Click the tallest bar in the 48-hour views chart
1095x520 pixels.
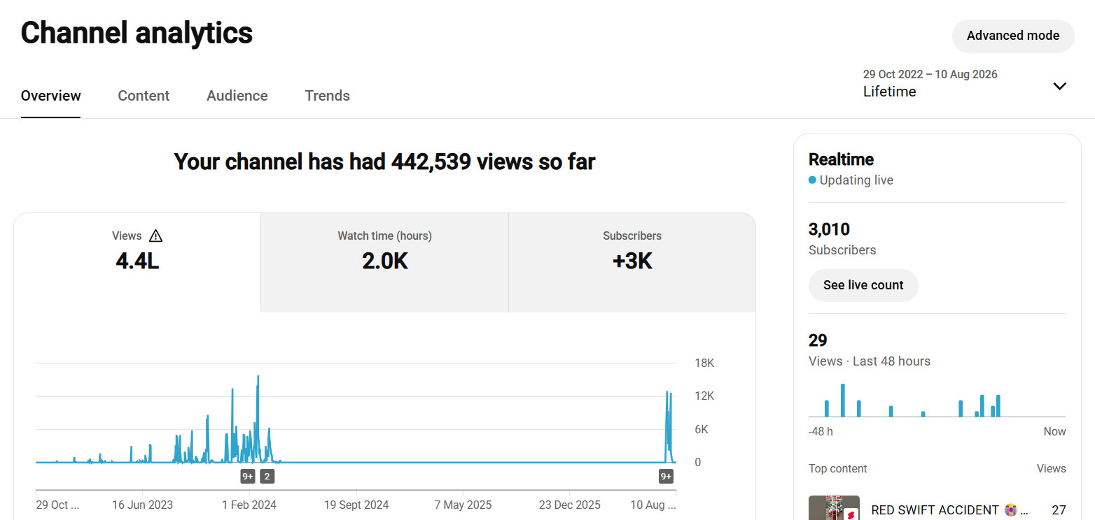(843, 400)
